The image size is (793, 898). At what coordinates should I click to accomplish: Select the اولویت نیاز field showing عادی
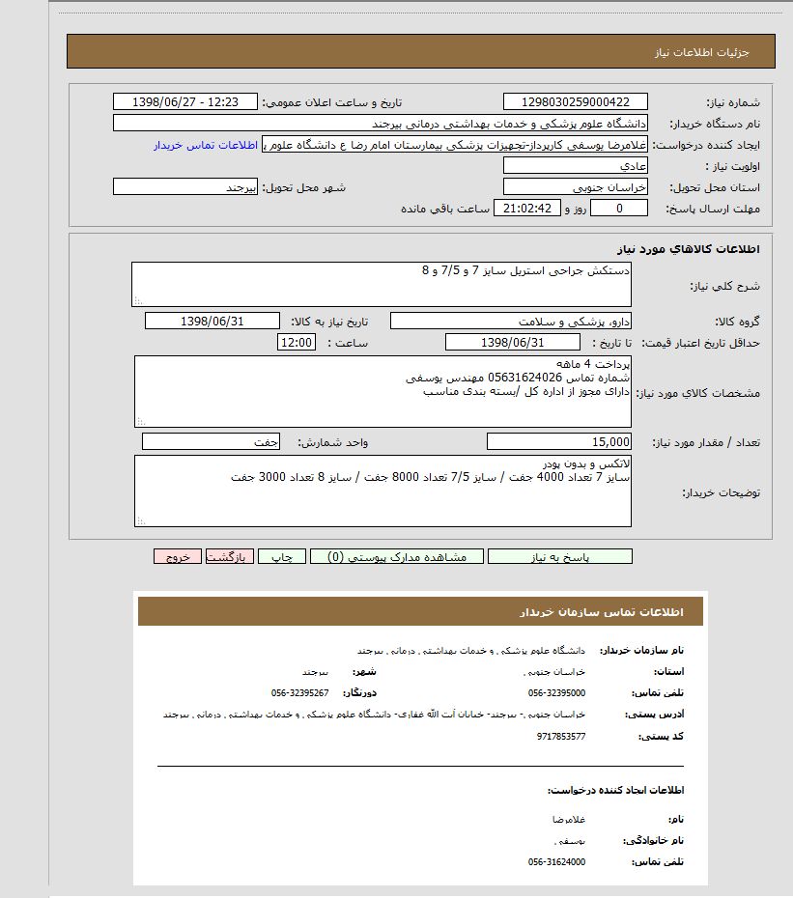click(x=576, y=166)
